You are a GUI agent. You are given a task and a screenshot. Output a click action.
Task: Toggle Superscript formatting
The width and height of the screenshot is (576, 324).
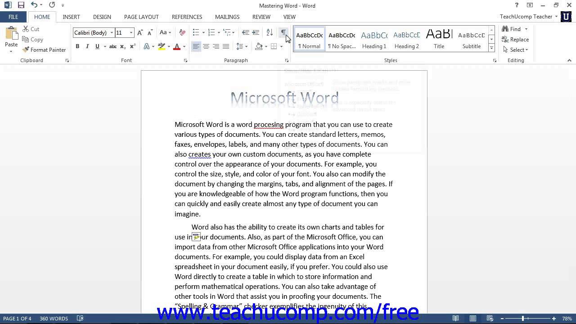133,46
